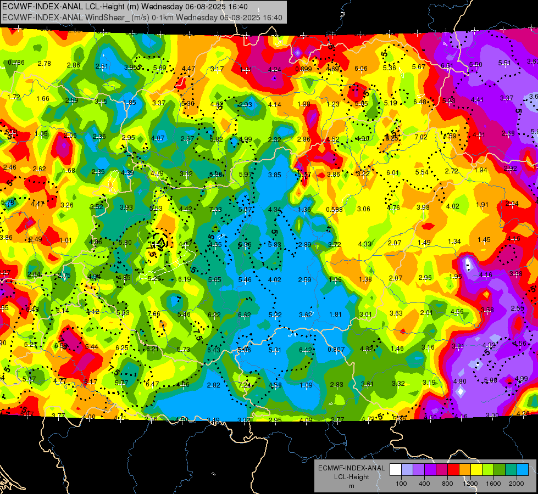Click the lavender legend swatch next to white
The height and width of the screenshot is (494, 538).
(407, 470)
